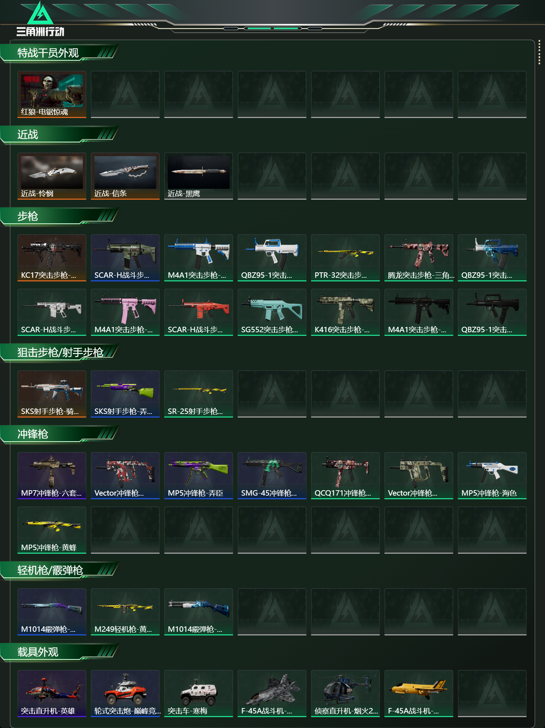545x728 pixels.
Task: Click the 载具外观 section header
Action: click(38, 652)
